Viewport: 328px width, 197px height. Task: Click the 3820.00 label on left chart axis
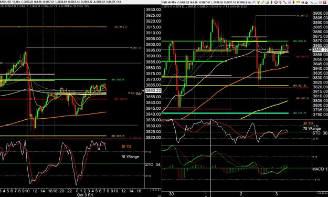153,137
